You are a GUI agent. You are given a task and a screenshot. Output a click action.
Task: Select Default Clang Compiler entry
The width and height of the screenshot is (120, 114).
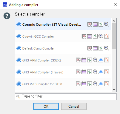63,48
